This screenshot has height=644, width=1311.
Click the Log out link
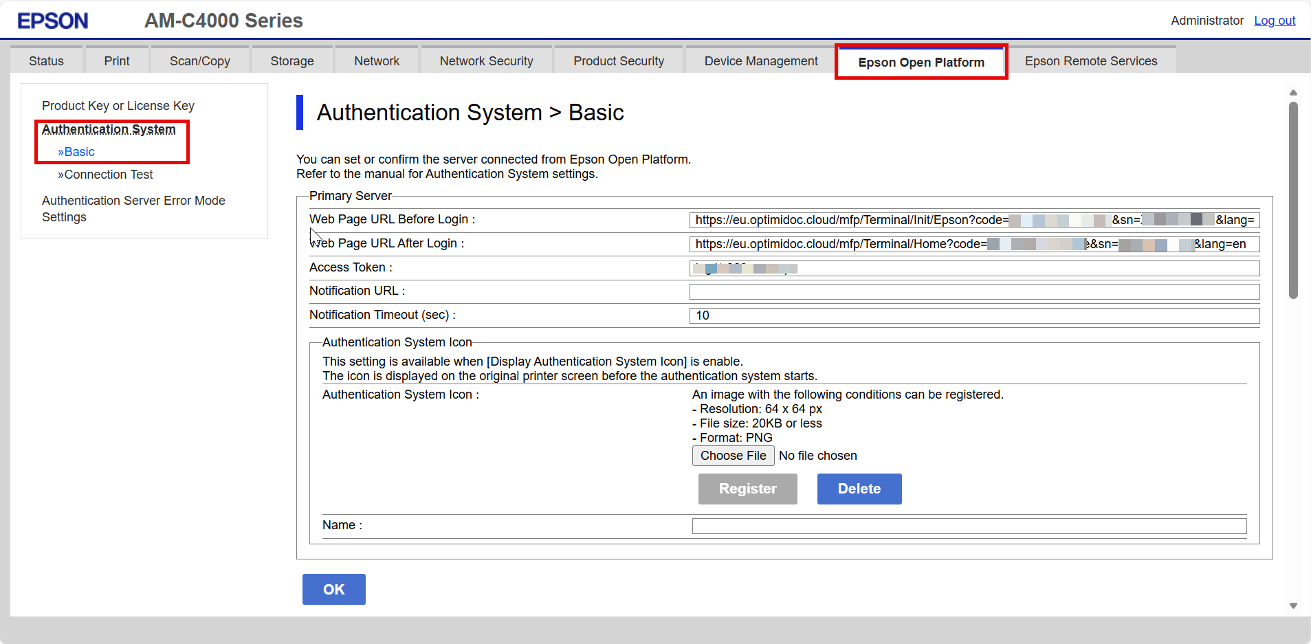point(1274,21)
